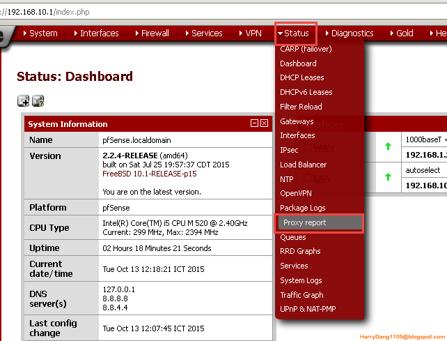
Task: Open Package Logs menu entry
Action: pos(302,208)
